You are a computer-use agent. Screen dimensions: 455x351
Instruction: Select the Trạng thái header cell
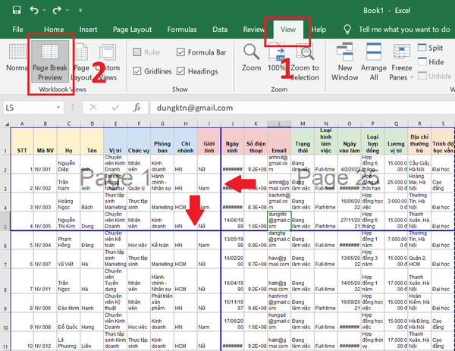coord(303,141)
